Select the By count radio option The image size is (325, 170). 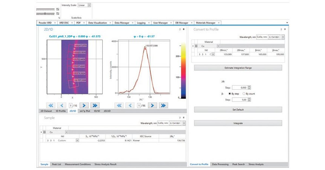coord(244,94)
